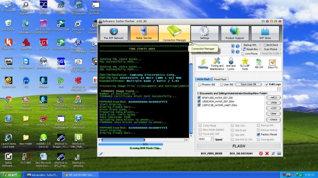Viewport: 318px width, 178px height.
Task: Click the +MCU button
Action: pos(273,98)
